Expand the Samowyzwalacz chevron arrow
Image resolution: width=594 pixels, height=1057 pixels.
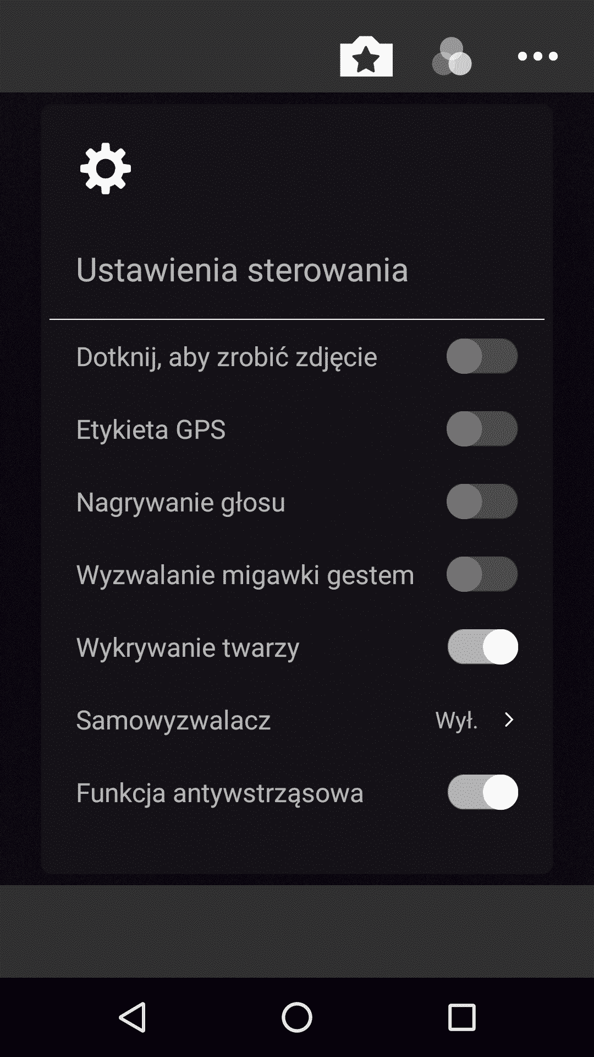click(509, 720)
